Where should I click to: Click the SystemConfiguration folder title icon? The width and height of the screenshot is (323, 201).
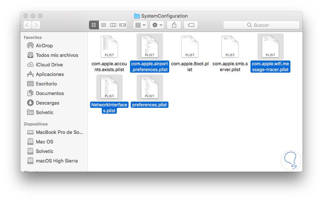coord(137,16)
